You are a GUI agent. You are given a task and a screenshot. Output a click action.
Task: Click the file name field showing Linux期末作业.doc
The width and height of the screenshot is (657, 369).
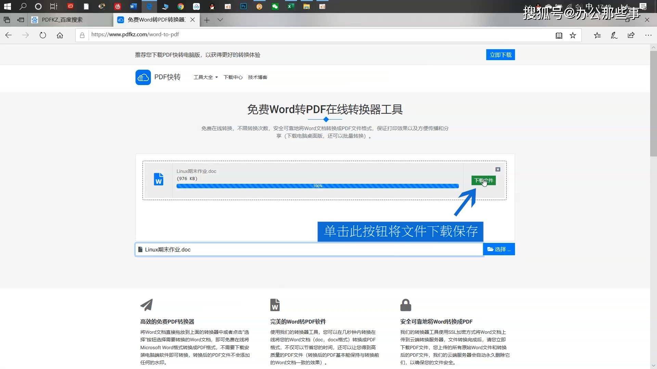[309, 249]
